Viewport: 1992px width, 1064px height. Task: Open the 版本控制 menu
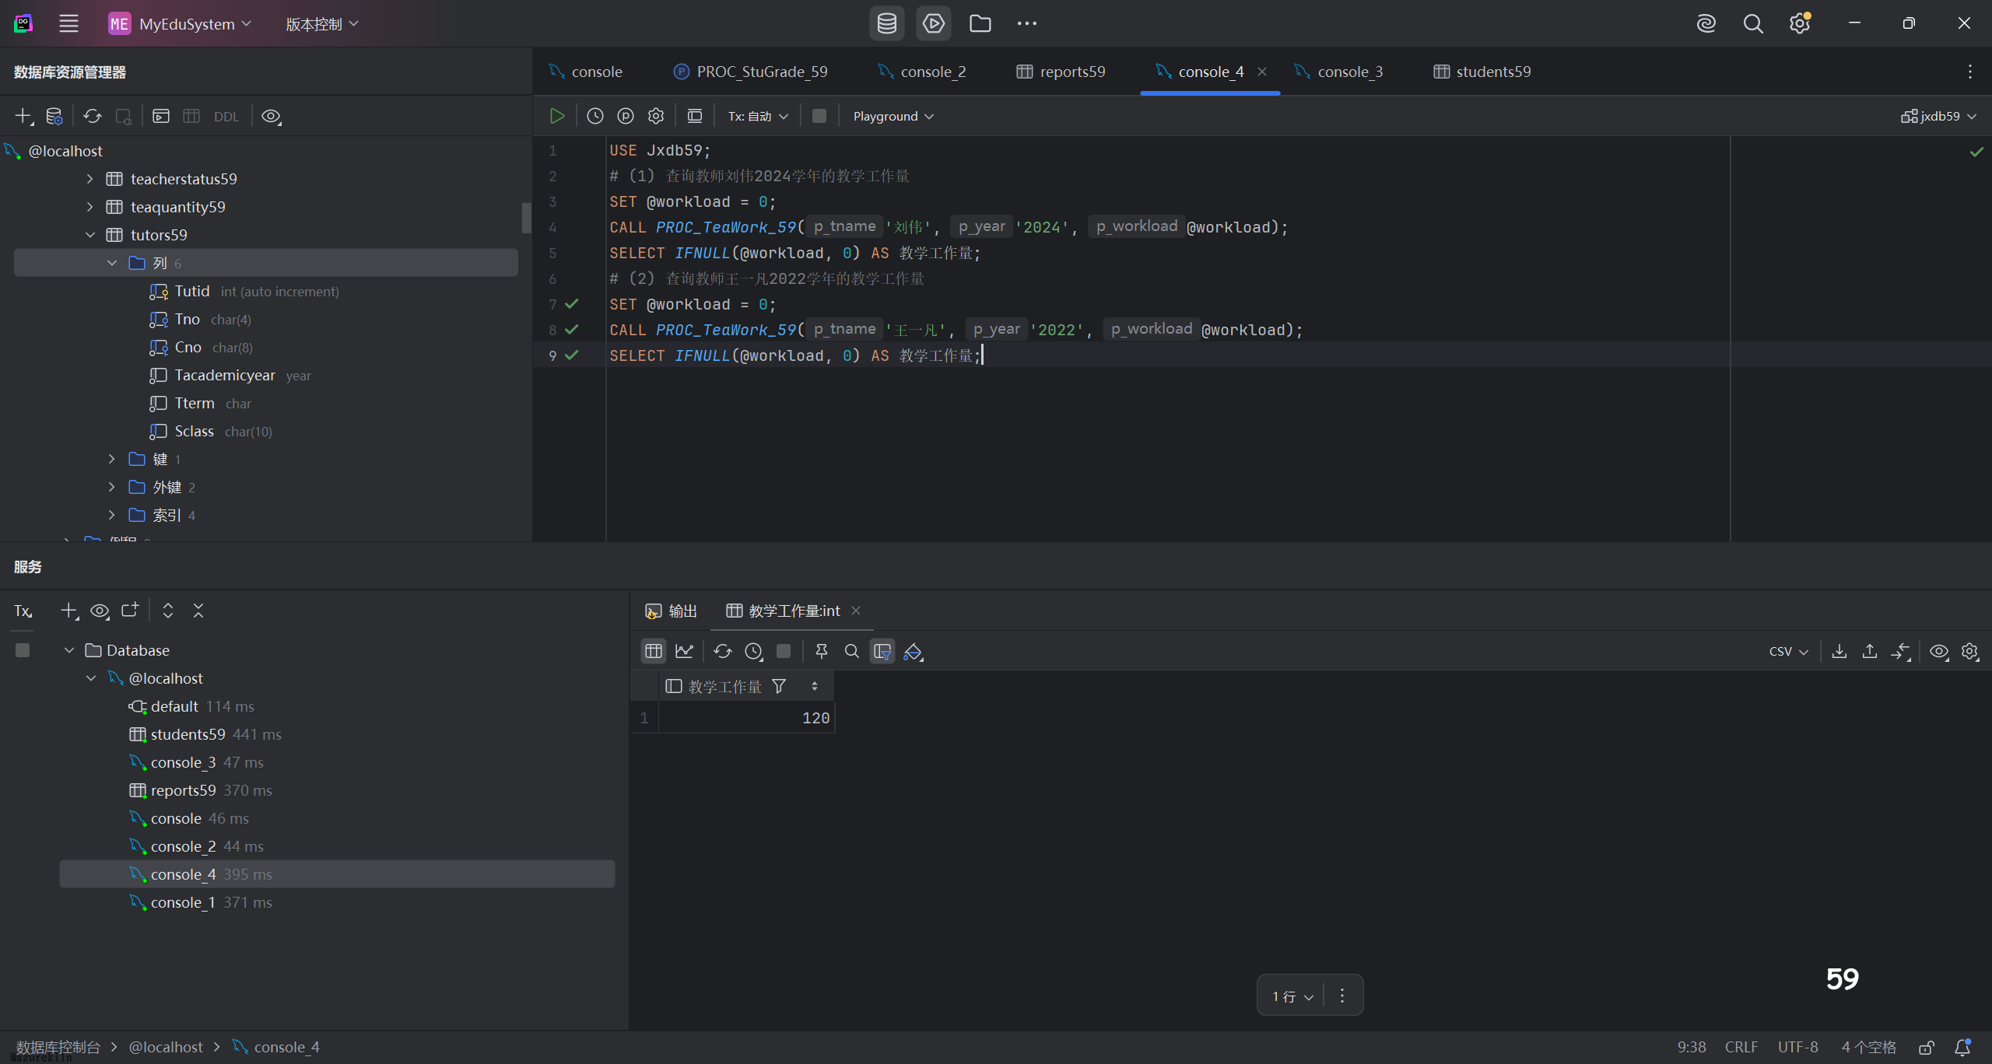click(321, 24)
